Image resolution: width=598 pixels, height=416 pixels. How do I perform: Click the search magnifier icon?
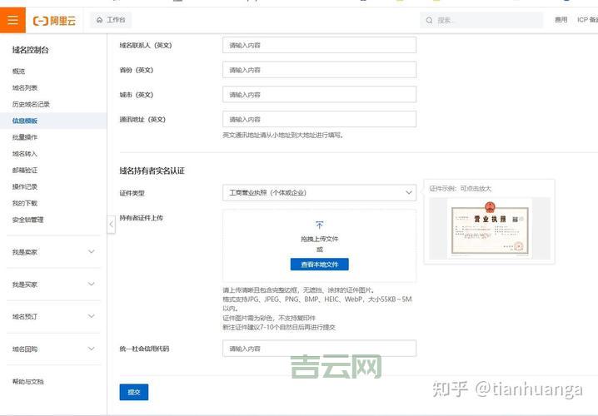point(430,20)
